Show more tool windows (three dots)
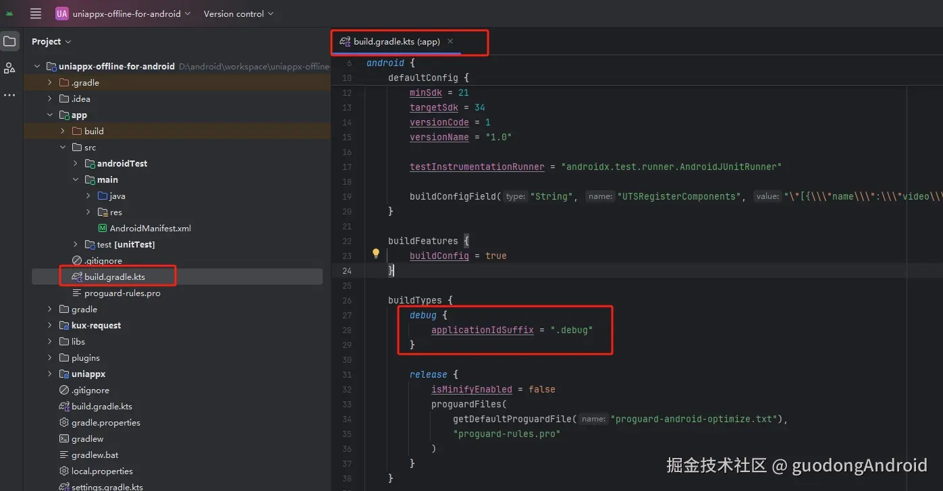The image size is (943, 491). [9, 95]
